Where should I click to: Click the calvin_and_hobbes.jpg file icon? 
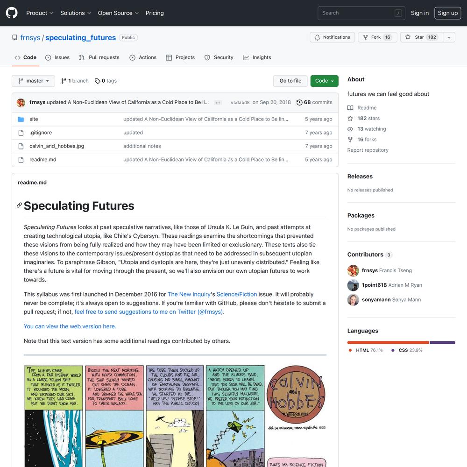click(21, 146)
